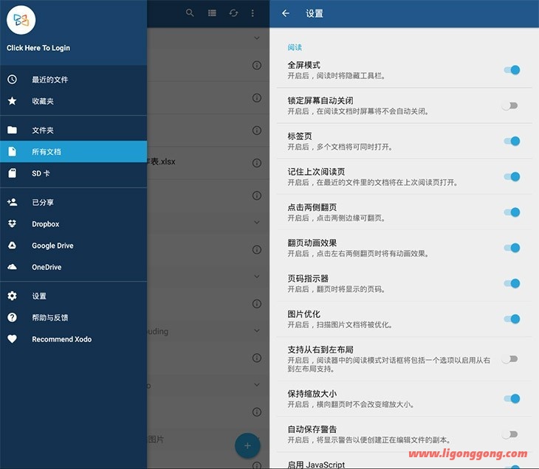Open 收藏夹 favorites

[x=74, y=101]
